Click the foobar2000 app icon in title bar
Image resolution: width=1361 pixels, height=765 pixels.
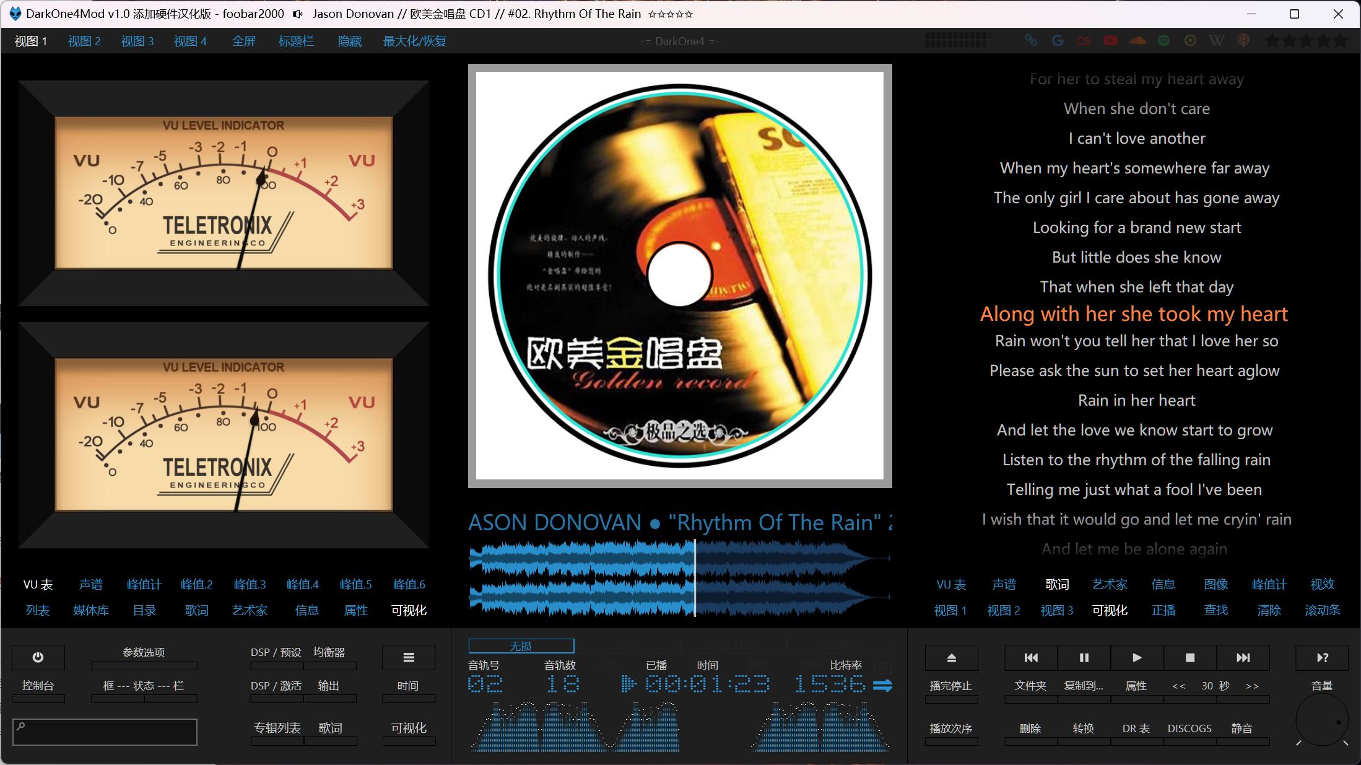point(15,14)
